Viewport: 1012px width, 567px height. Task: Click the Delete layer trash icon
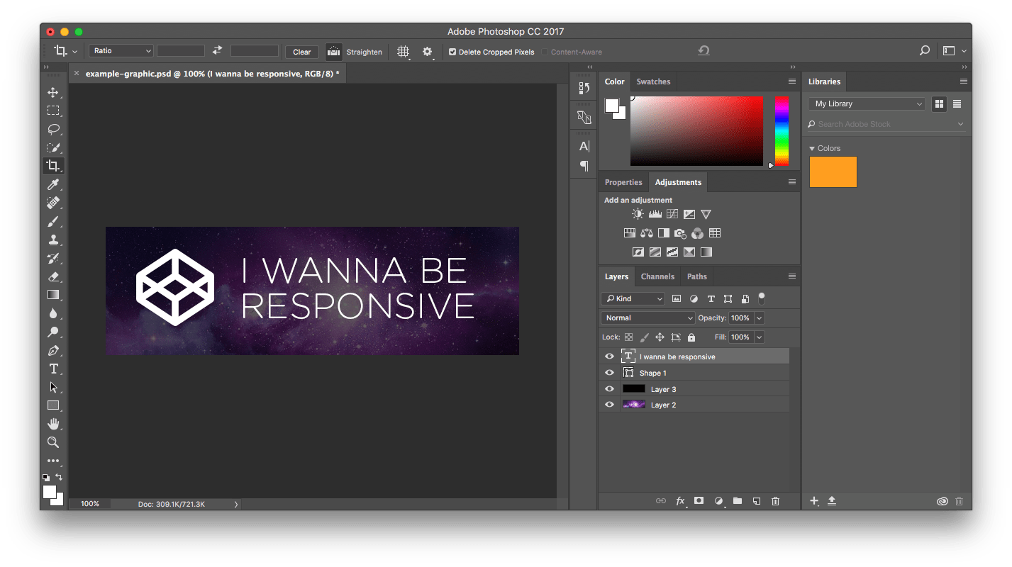coord(775,501)
